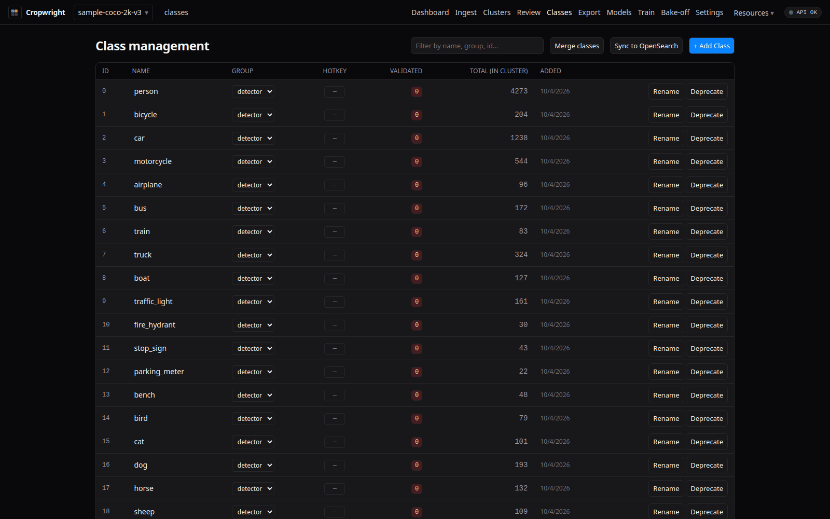Deprecate the fire_hydrant class

[707, 325]
